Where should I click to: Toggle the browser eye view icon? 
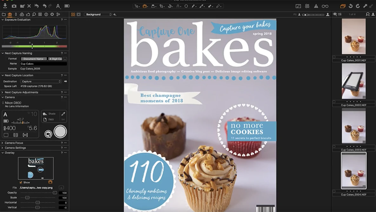point(335,14)
